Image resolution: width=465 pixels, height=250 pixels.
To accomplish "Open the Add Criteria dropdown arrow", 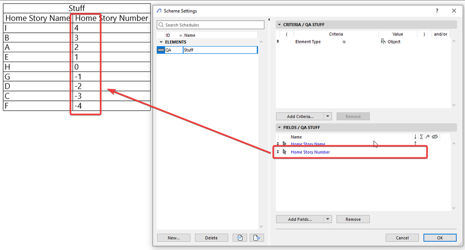I will tap(328, 117).
